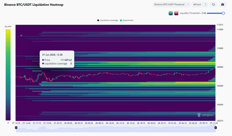Open the 48 hour time range selector
Image resolution: width=232 pixels, height=136 pixels.
click(200, 5)
